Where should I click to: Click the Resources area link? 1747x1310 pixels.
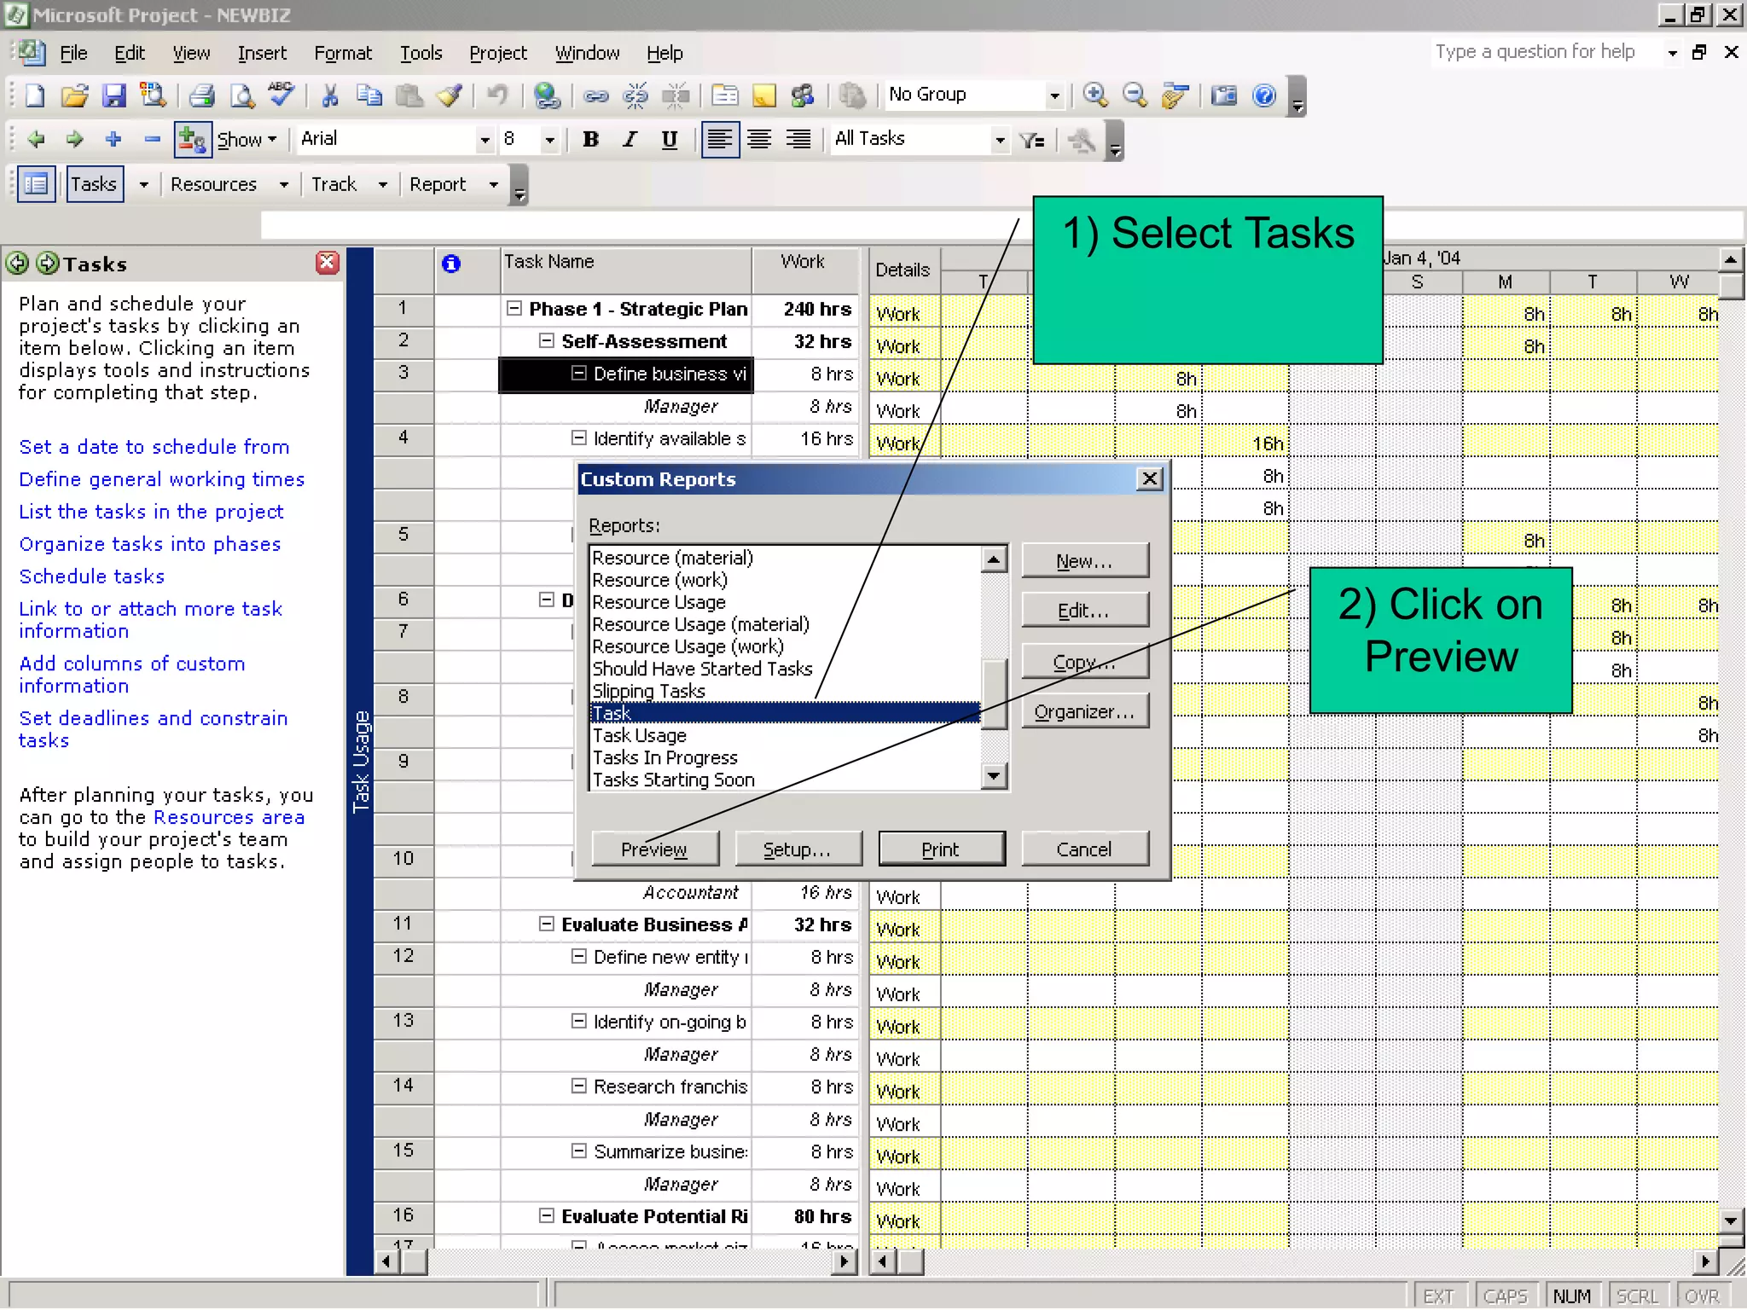pyautogui.click(x=229, y=817)
